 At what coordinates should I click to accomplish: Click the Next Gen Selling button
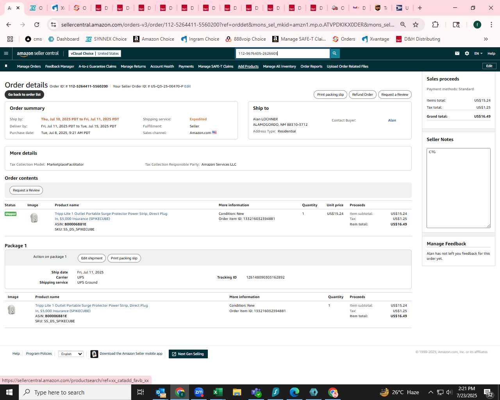(188, 354)
